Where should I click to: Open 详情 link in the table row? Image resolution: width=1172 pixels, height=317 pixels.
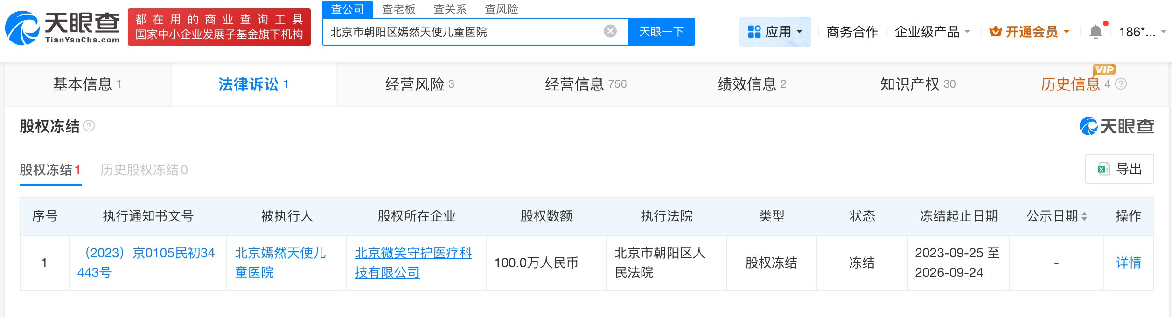tap(1128, 263)
